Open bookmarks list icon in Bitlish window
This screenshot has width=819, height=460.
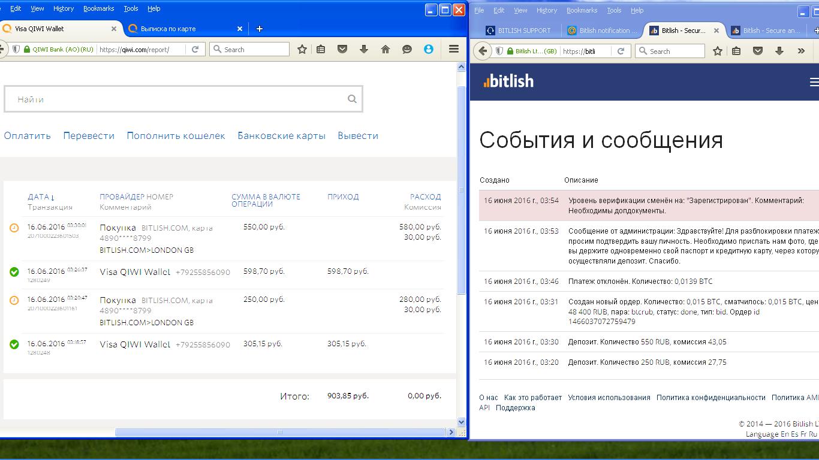[x=736, y=51]
